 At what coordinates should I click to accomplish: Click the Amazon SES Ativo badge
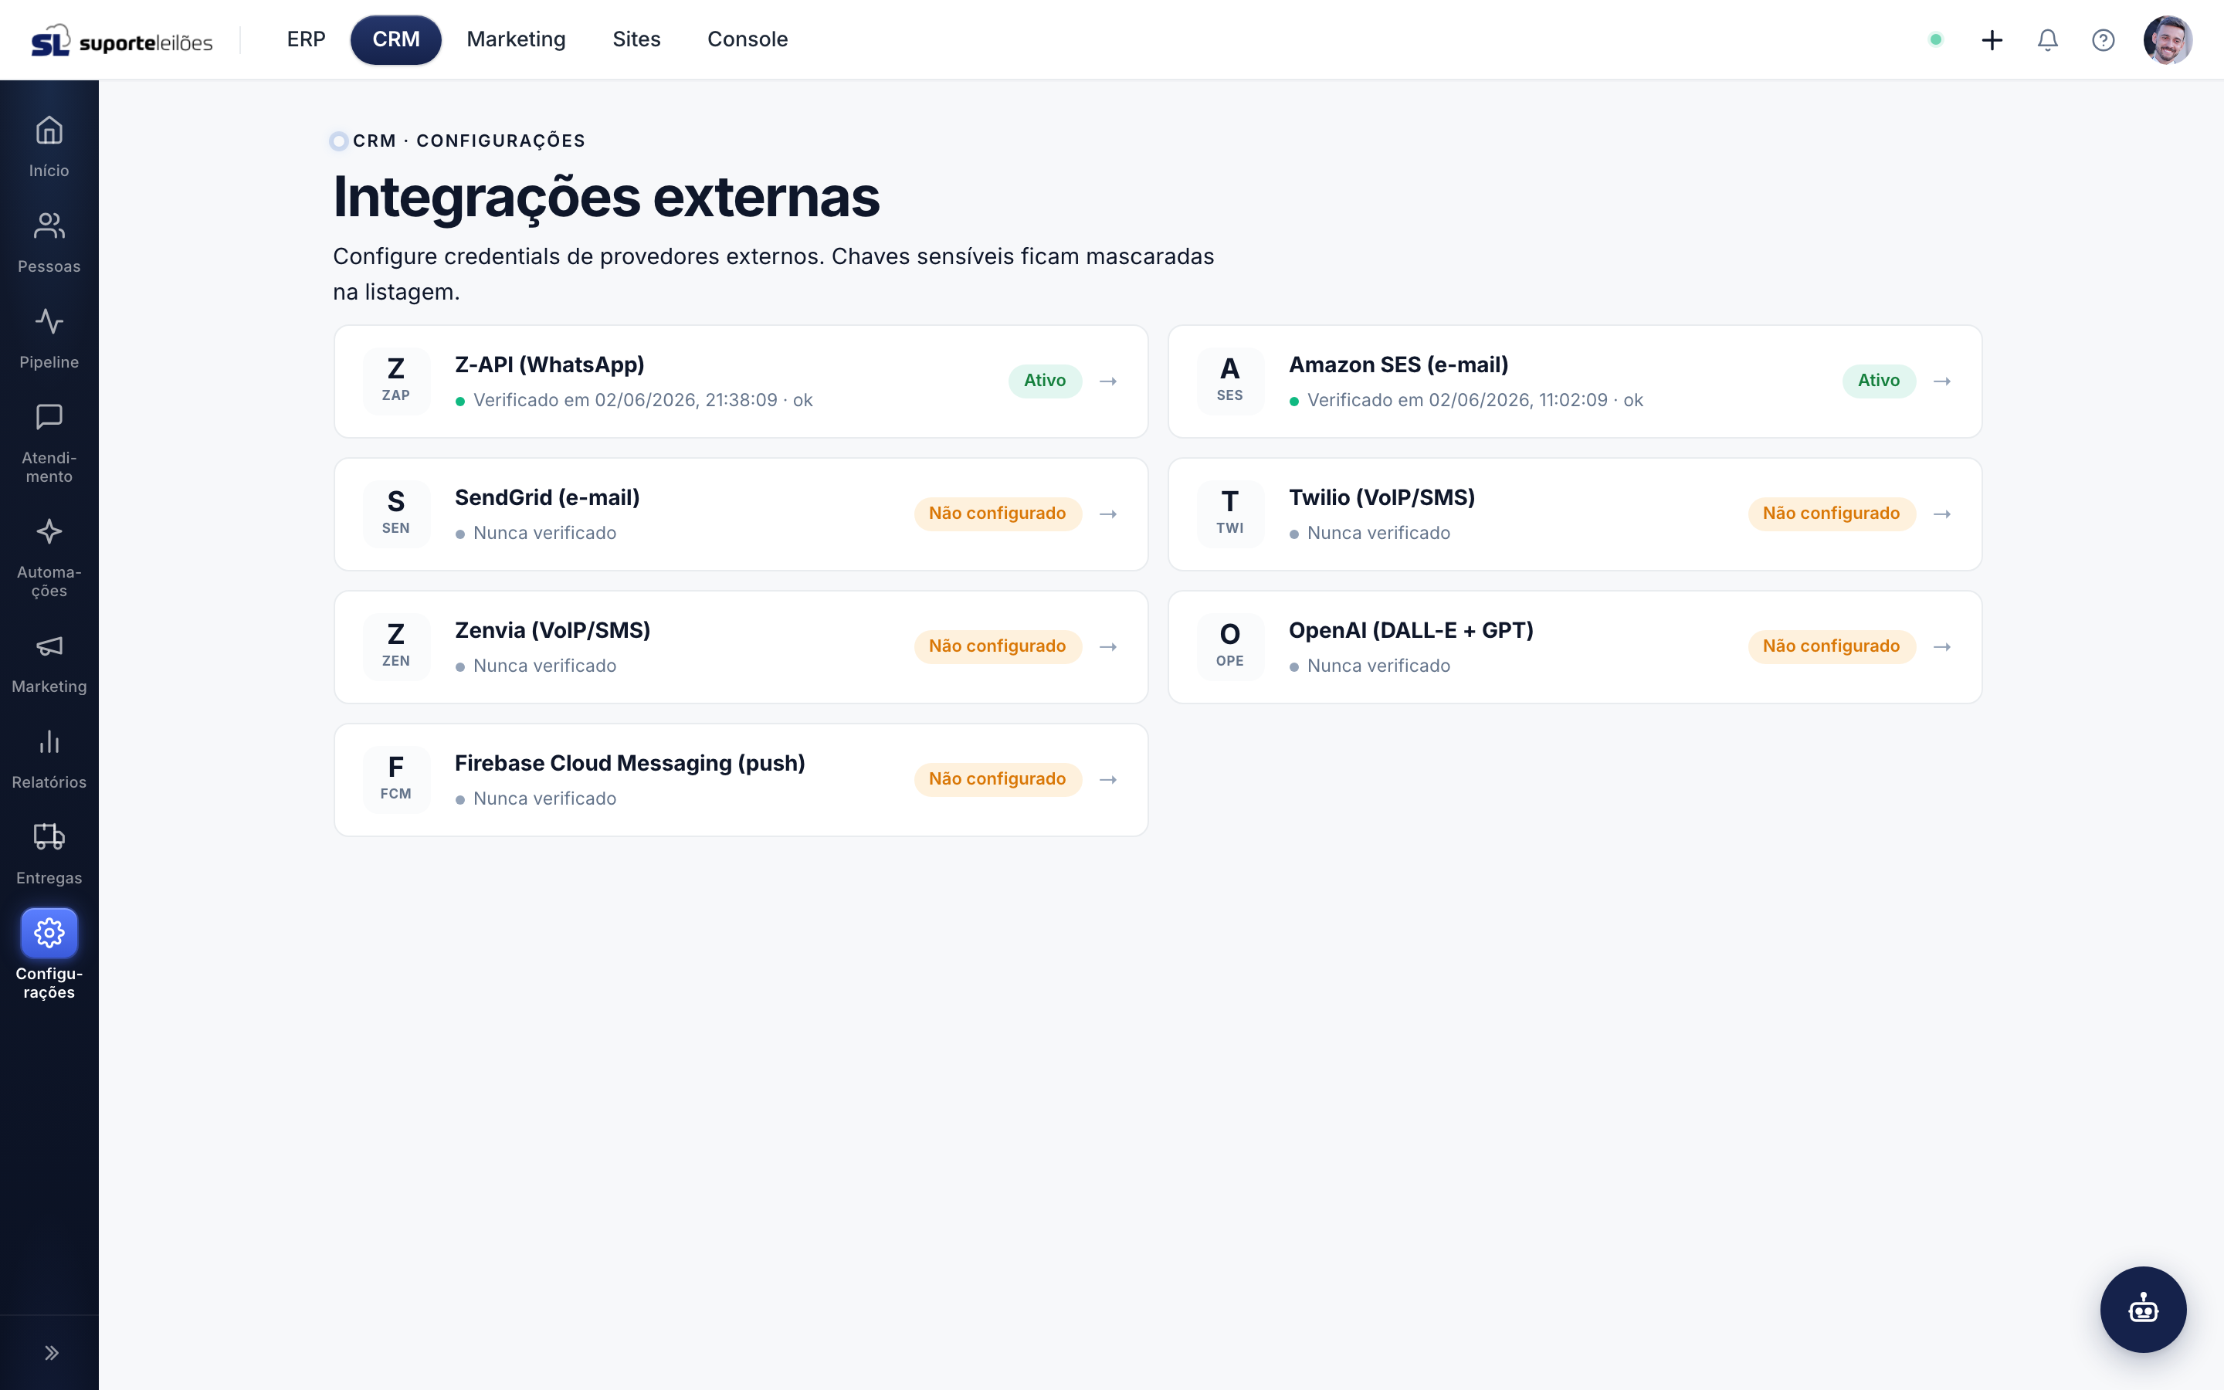click(x=1879, y=381)
